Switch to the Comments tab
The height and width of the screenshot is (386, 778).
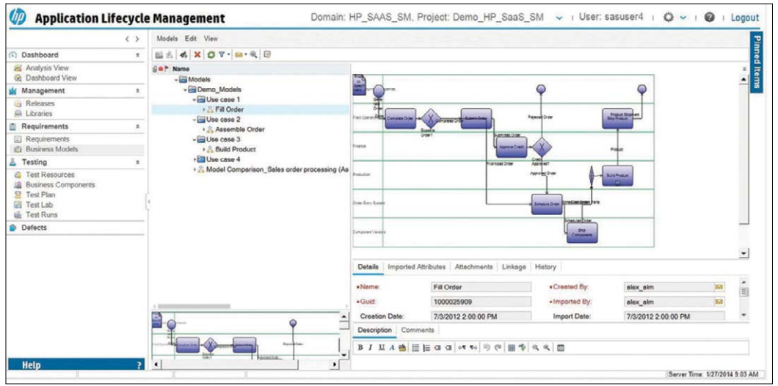point(418,330)
